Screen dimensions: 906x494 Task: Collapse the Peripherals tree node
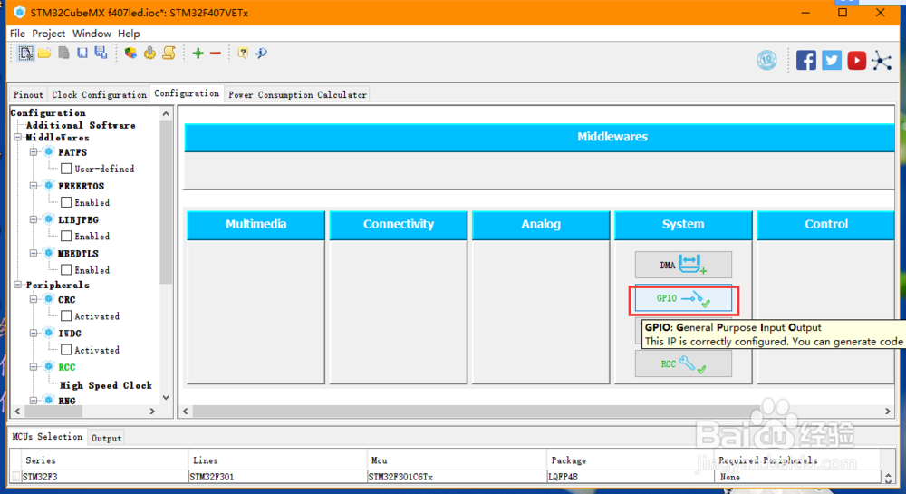[18, 285]
